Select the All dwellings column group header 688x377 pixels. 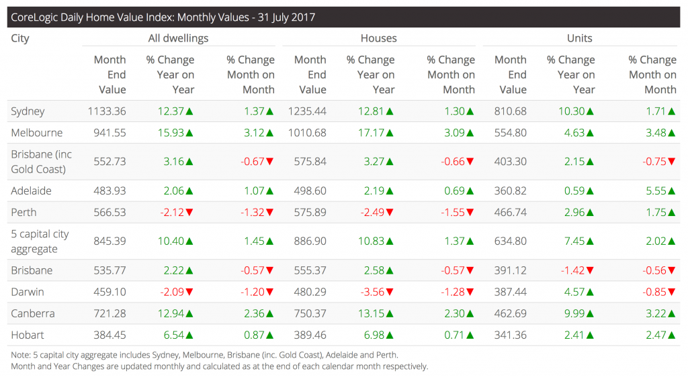pos(178,38)
